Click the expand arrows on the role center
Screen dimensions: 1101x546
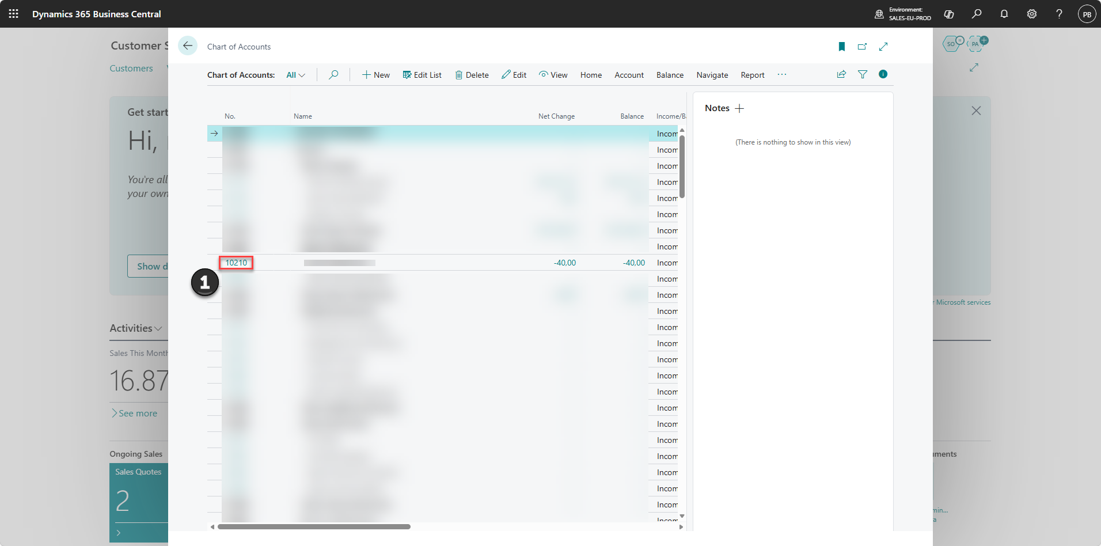tap(974, 68)
